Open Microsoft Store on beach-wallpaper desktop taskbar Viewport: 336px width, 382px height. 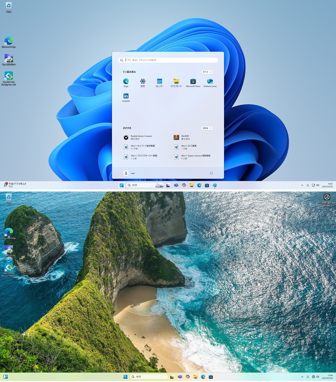coord(211,377)
